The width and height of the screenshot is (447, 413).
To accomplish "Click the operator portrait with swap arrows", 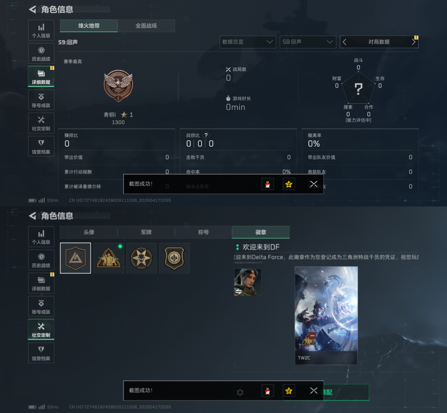I will [247, 282].
